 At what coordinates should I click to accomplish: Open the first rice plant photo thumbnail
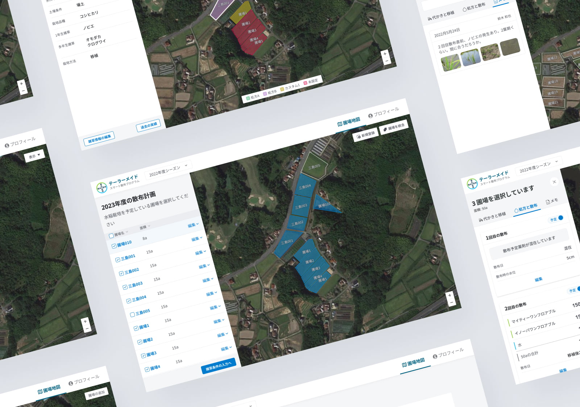451,63
